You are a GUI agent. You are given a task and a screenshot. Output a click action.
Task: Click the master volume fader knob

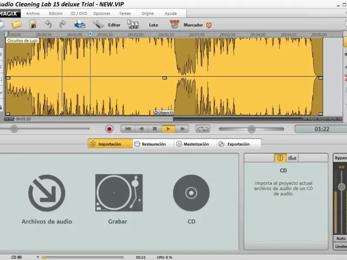click(341, 187)
